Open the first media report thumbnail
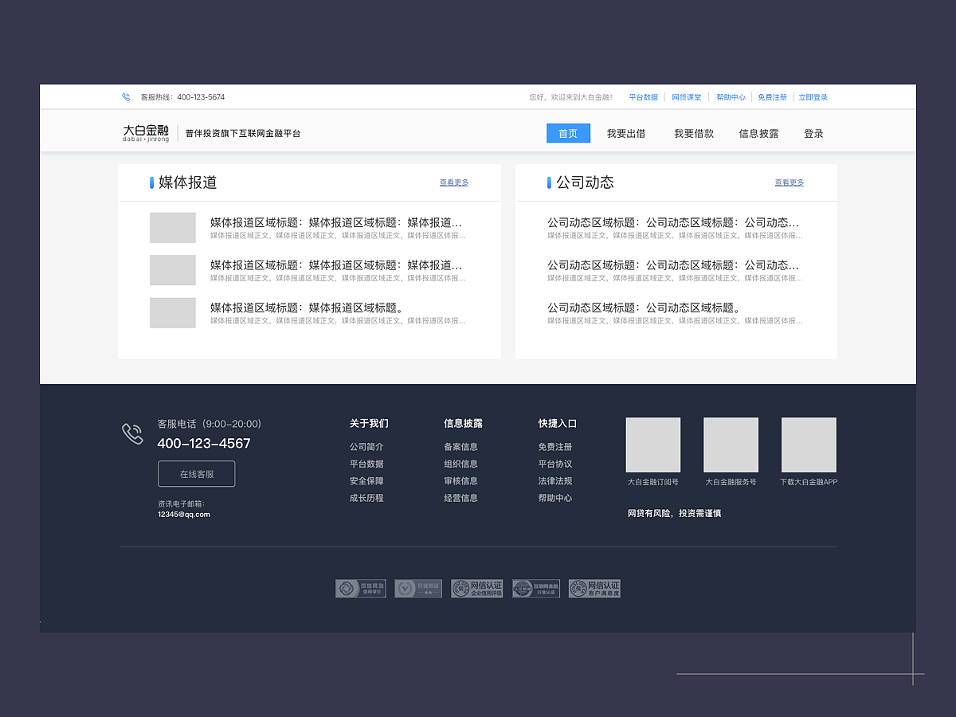956x717 pixels. [x=173, y=227]
